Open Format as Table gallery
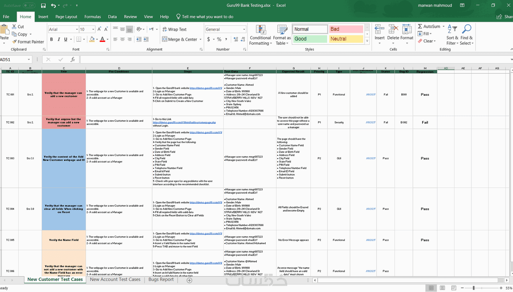The height and width of the screenshot is (292, 513). (x=282, y=35)
